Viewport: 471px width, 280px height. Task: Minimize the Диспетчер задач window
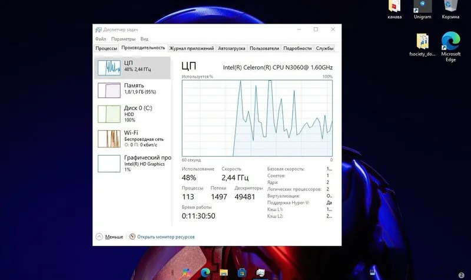[x=299, y=29]
